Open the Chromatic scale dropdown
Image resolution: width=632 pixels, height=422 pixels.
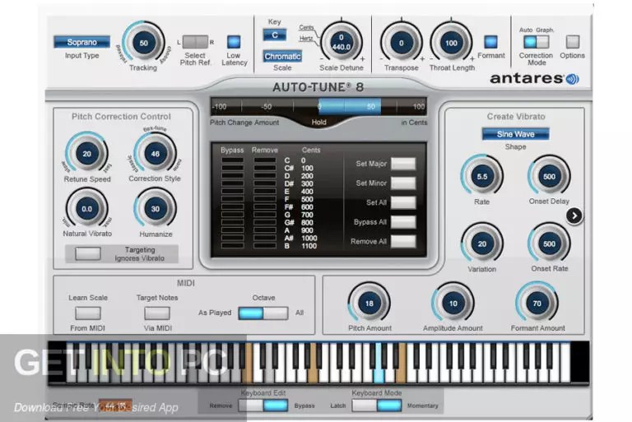pos(282,57)
